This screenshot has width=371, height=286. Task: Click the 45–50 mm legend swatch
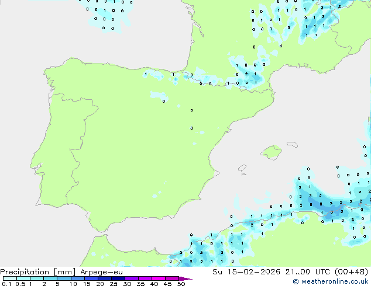172,278
